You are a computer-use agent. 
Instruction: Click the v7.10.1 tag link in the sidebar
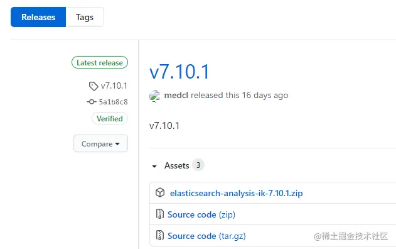pos(114,86)
